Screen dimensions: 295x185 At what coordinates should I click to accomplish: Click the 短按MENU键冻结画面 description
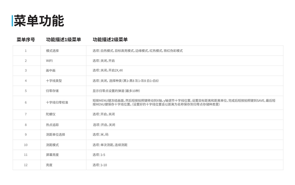(184, 102)
